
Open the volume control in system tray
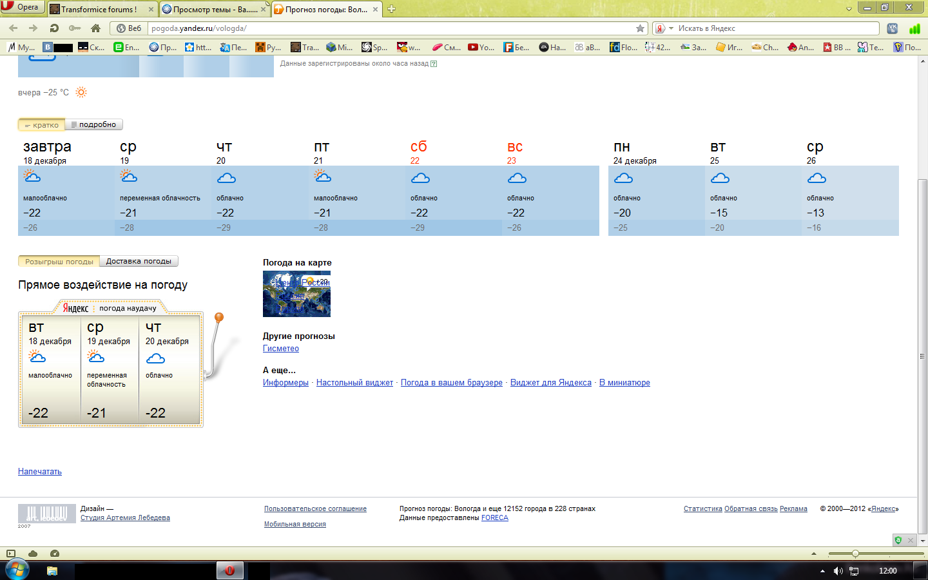[x=838, y=571]
